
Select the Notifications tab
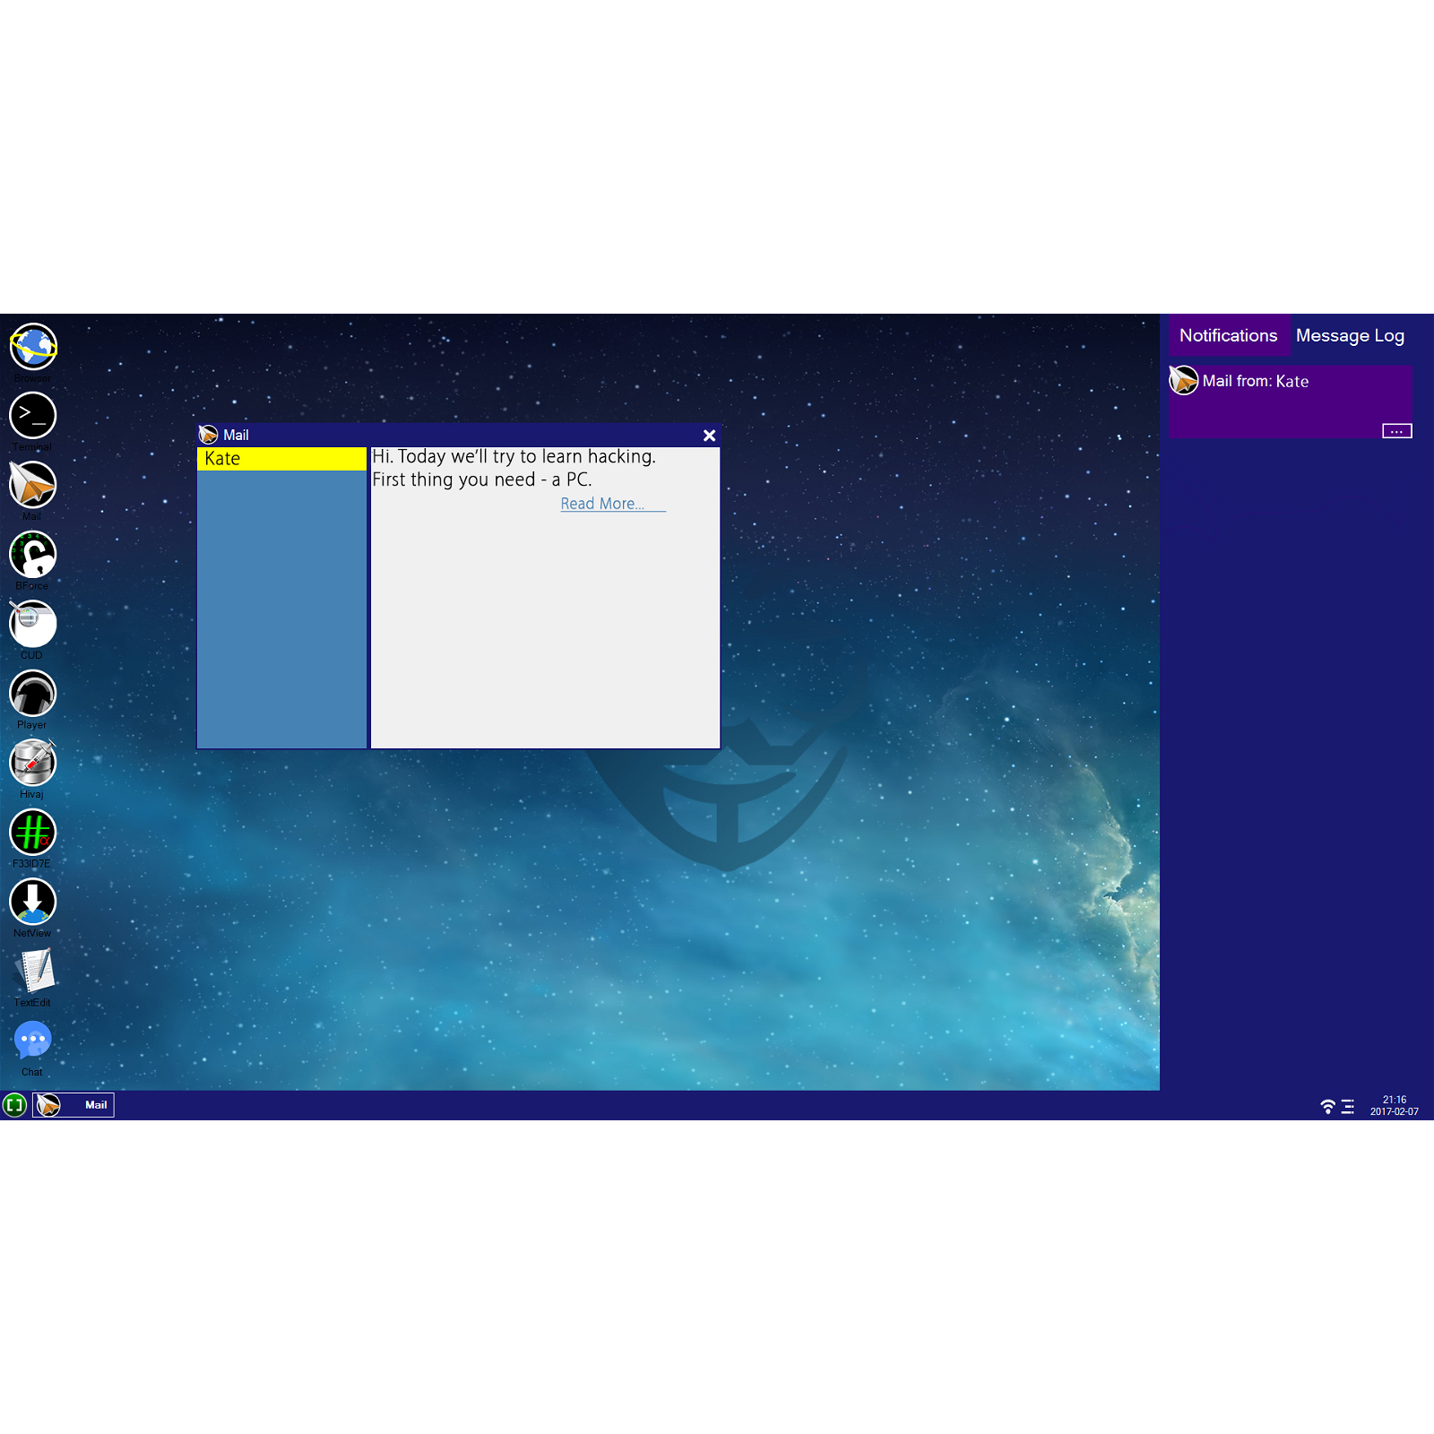pos(1229,335)
